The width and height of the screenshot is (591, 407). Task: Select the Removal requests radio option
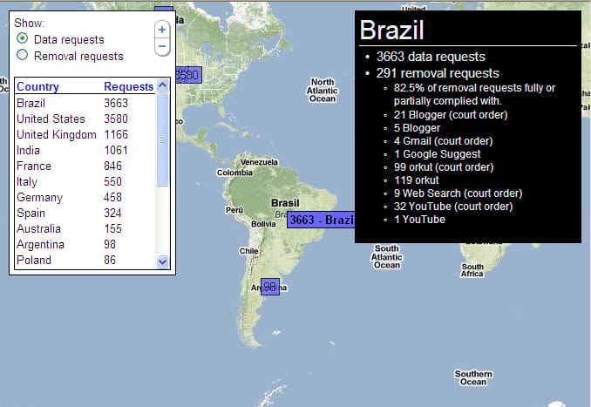(x=23, y=55)
